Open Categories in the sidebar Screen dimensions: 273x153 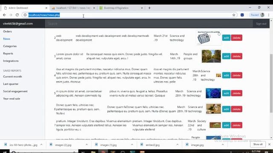tap(10, 46)
